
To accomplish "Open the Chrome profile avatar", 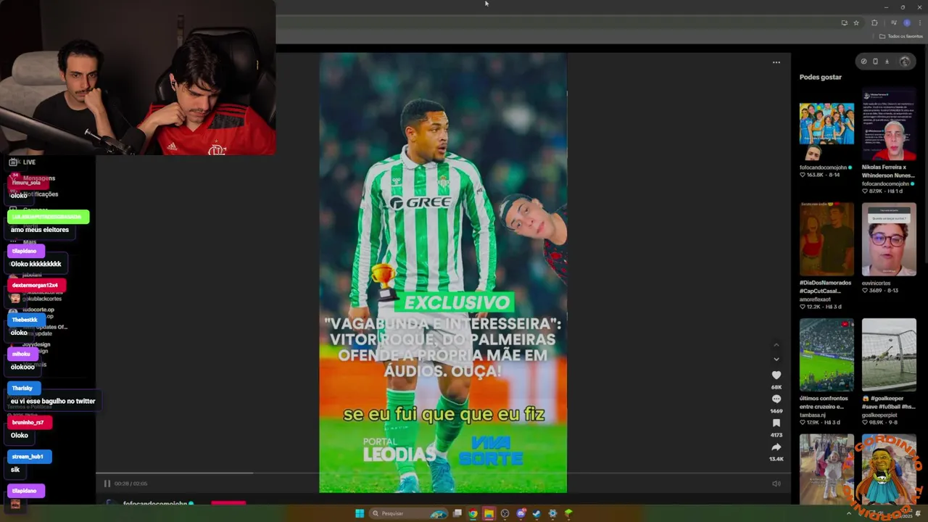I will click(906, 23).
